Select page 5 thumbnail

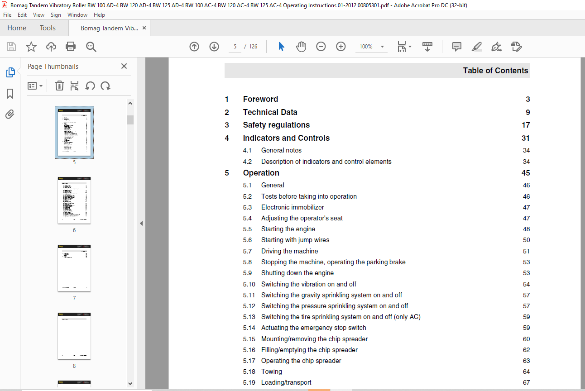74,132
